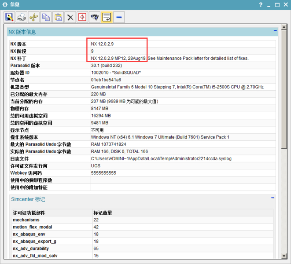Screen dimensions: 291x264
Task: Select nx_adv_durability entry
Action: (31, 249)
